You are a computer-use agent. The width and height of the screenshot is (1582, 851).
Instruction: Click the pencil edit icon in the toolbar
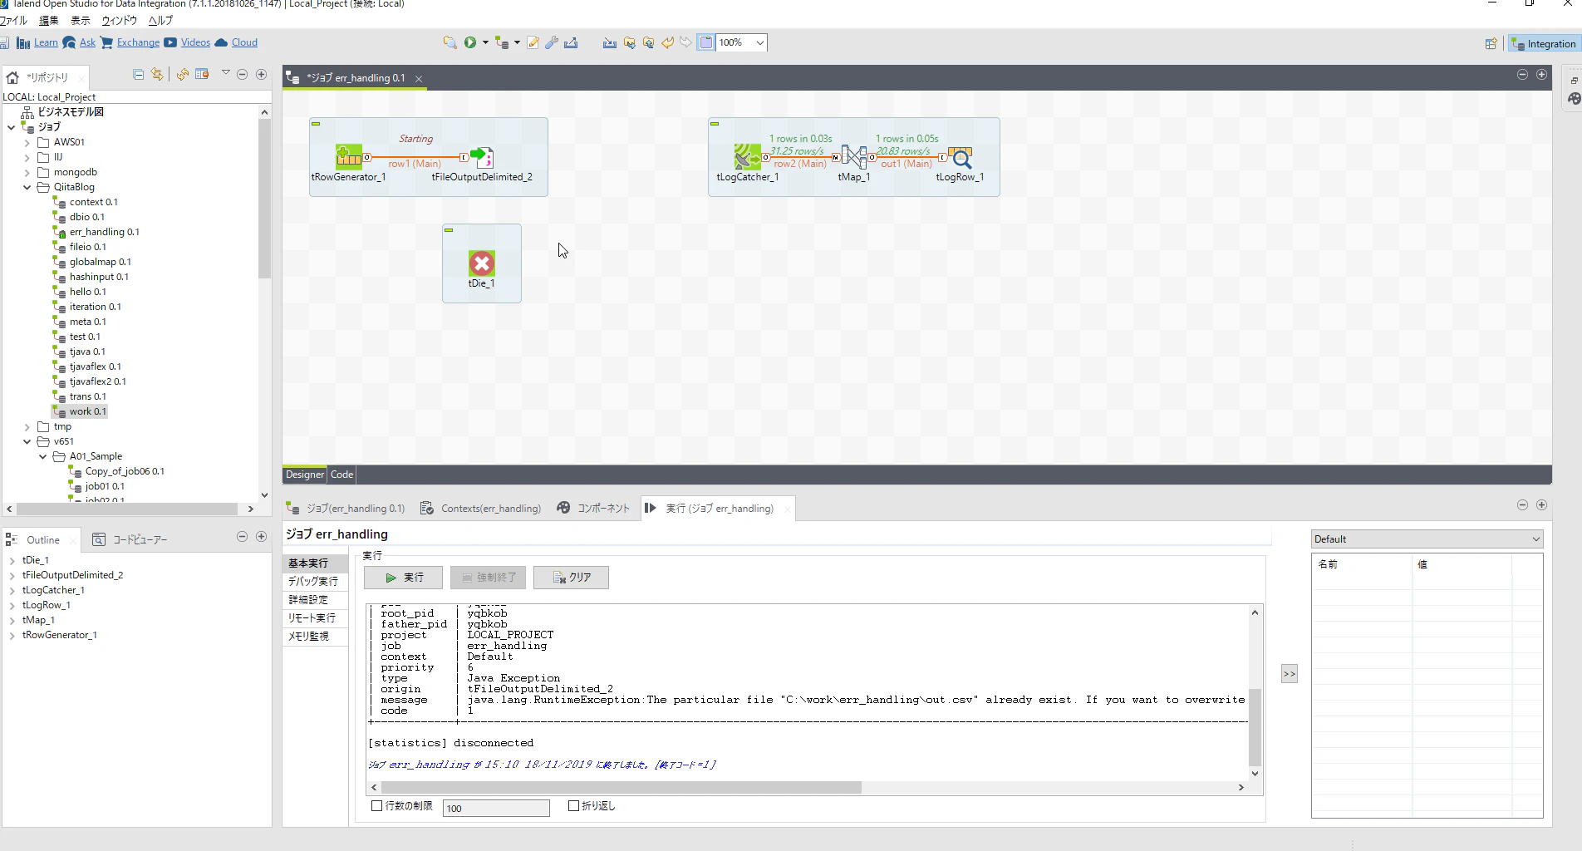[533, 42]
